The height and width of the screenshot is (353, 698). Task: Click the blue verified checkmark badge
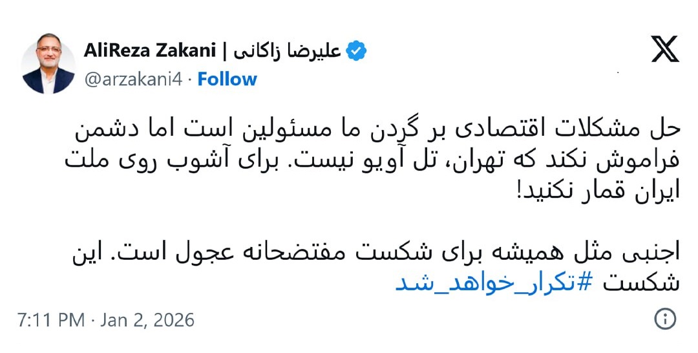pos(356,50)
